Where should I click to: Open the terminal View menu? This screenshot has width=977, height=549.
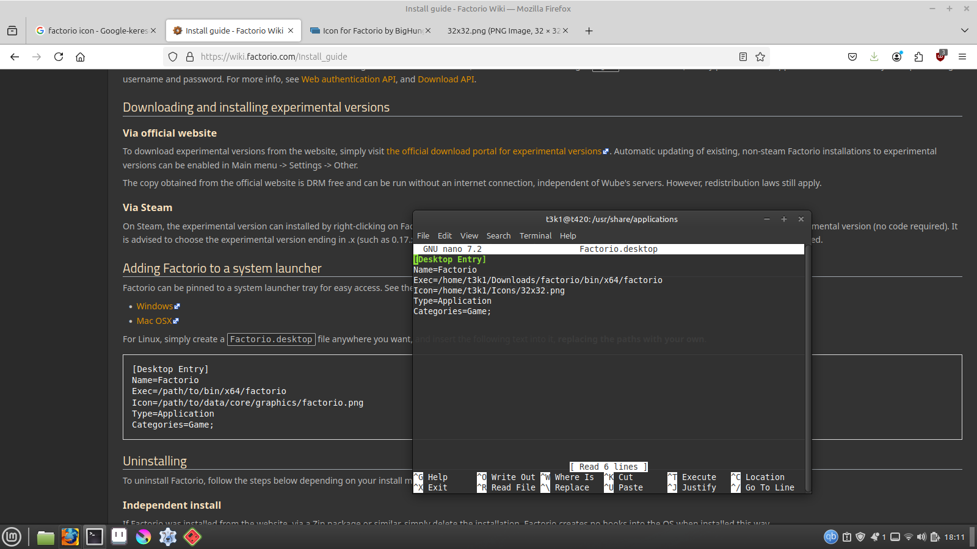469,235
